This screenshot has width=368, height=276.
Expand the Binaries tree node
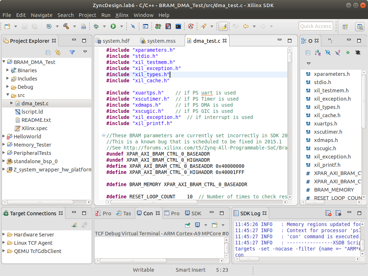coord(8,70)
